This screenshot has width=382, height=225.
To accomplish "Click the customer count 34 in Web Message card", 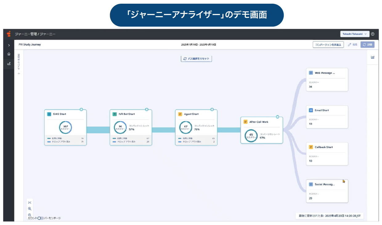I will pyautogui.click(x=311, y=87).
